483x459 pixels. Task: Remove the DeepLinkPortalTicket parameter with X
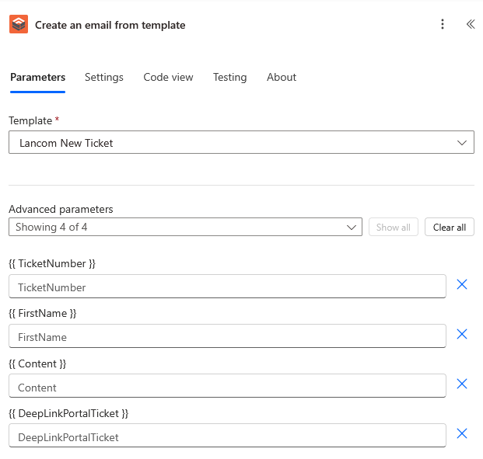point(462,434)
